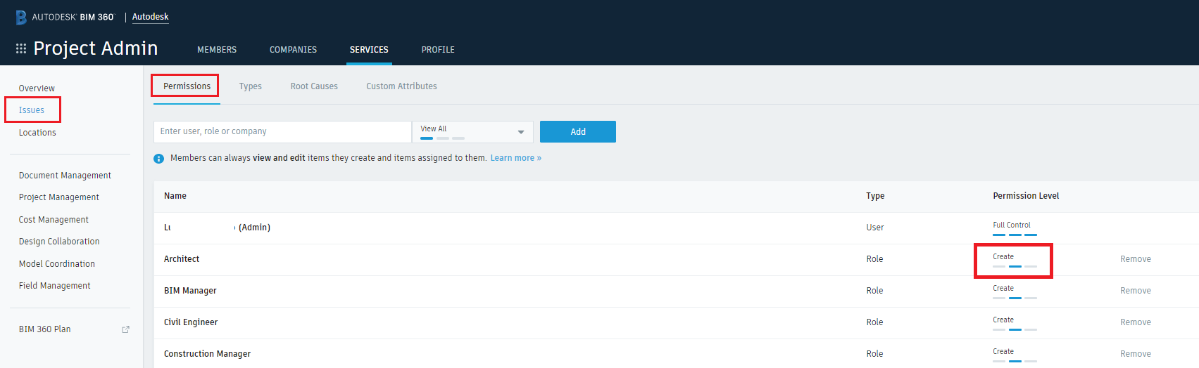Switch to the Custom Attributes sub-tab

pos(401,86)
